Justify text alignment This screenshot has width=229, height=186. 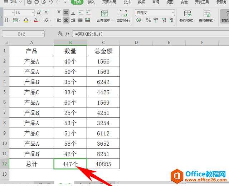[80, 20]
